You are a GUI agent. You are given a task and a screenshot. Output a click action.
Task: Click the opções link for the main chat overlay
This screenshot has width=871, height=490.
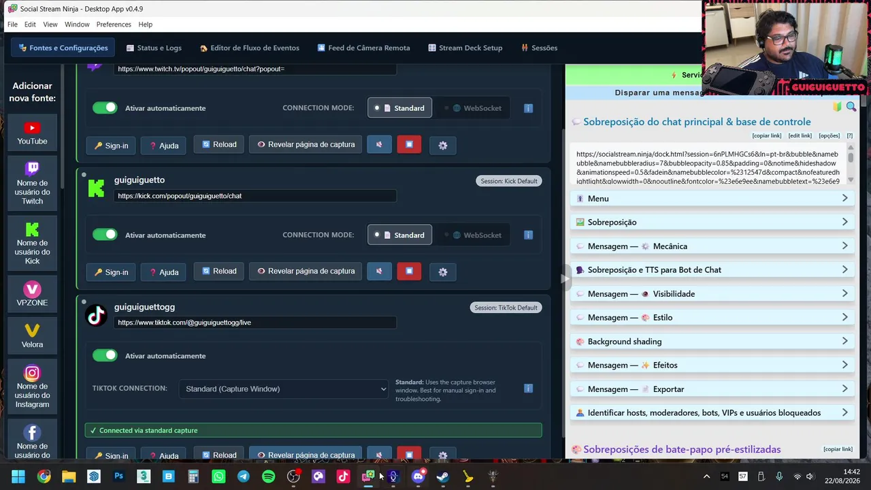(829, 136)
